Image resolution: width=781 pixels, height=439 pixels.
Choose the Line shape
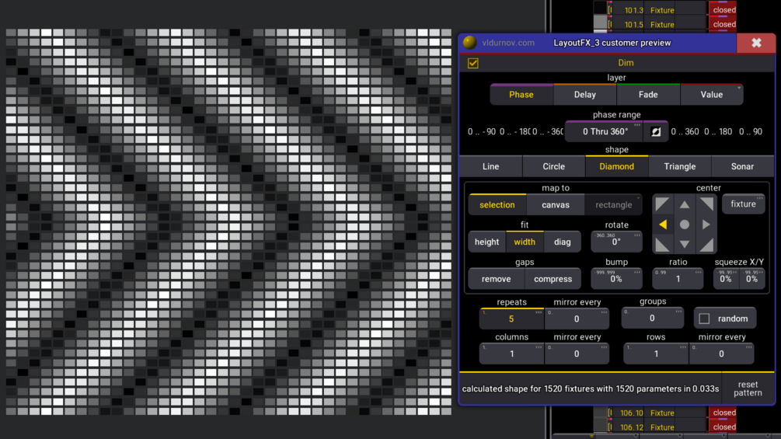tap(490, 166)
